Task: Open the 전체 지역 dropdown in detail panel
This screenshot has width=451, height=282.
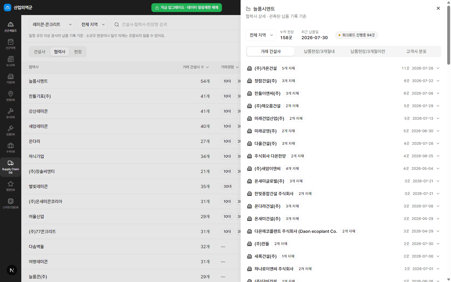Action: tap(261, 35)
